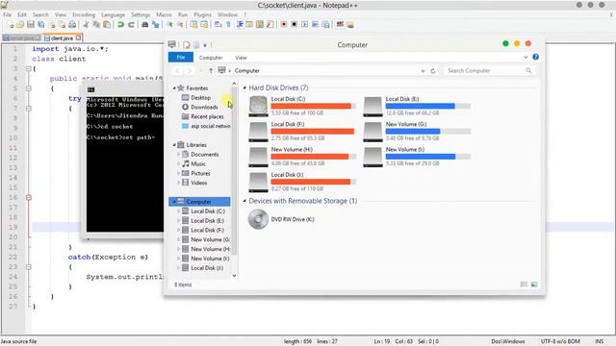Toggle INS insert mode in status bar
Screen dimensions: 616x346
coord(599,341)
